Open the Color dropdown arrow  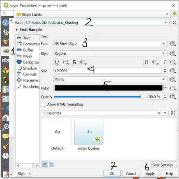165,88
